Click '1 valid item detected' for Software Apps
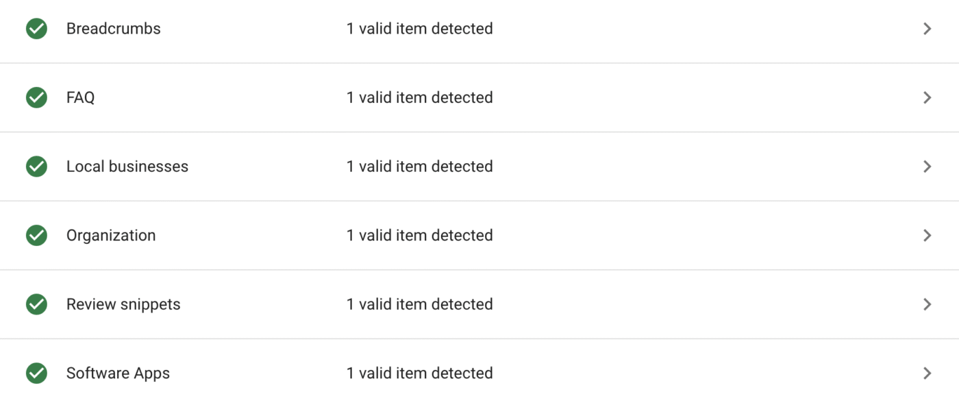This screenshot has width=959, height=405. point(419,373)
